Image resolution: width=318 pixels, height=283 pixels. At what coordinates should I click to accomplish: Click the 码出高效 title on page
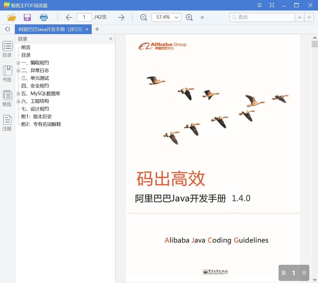click(171, 179)
